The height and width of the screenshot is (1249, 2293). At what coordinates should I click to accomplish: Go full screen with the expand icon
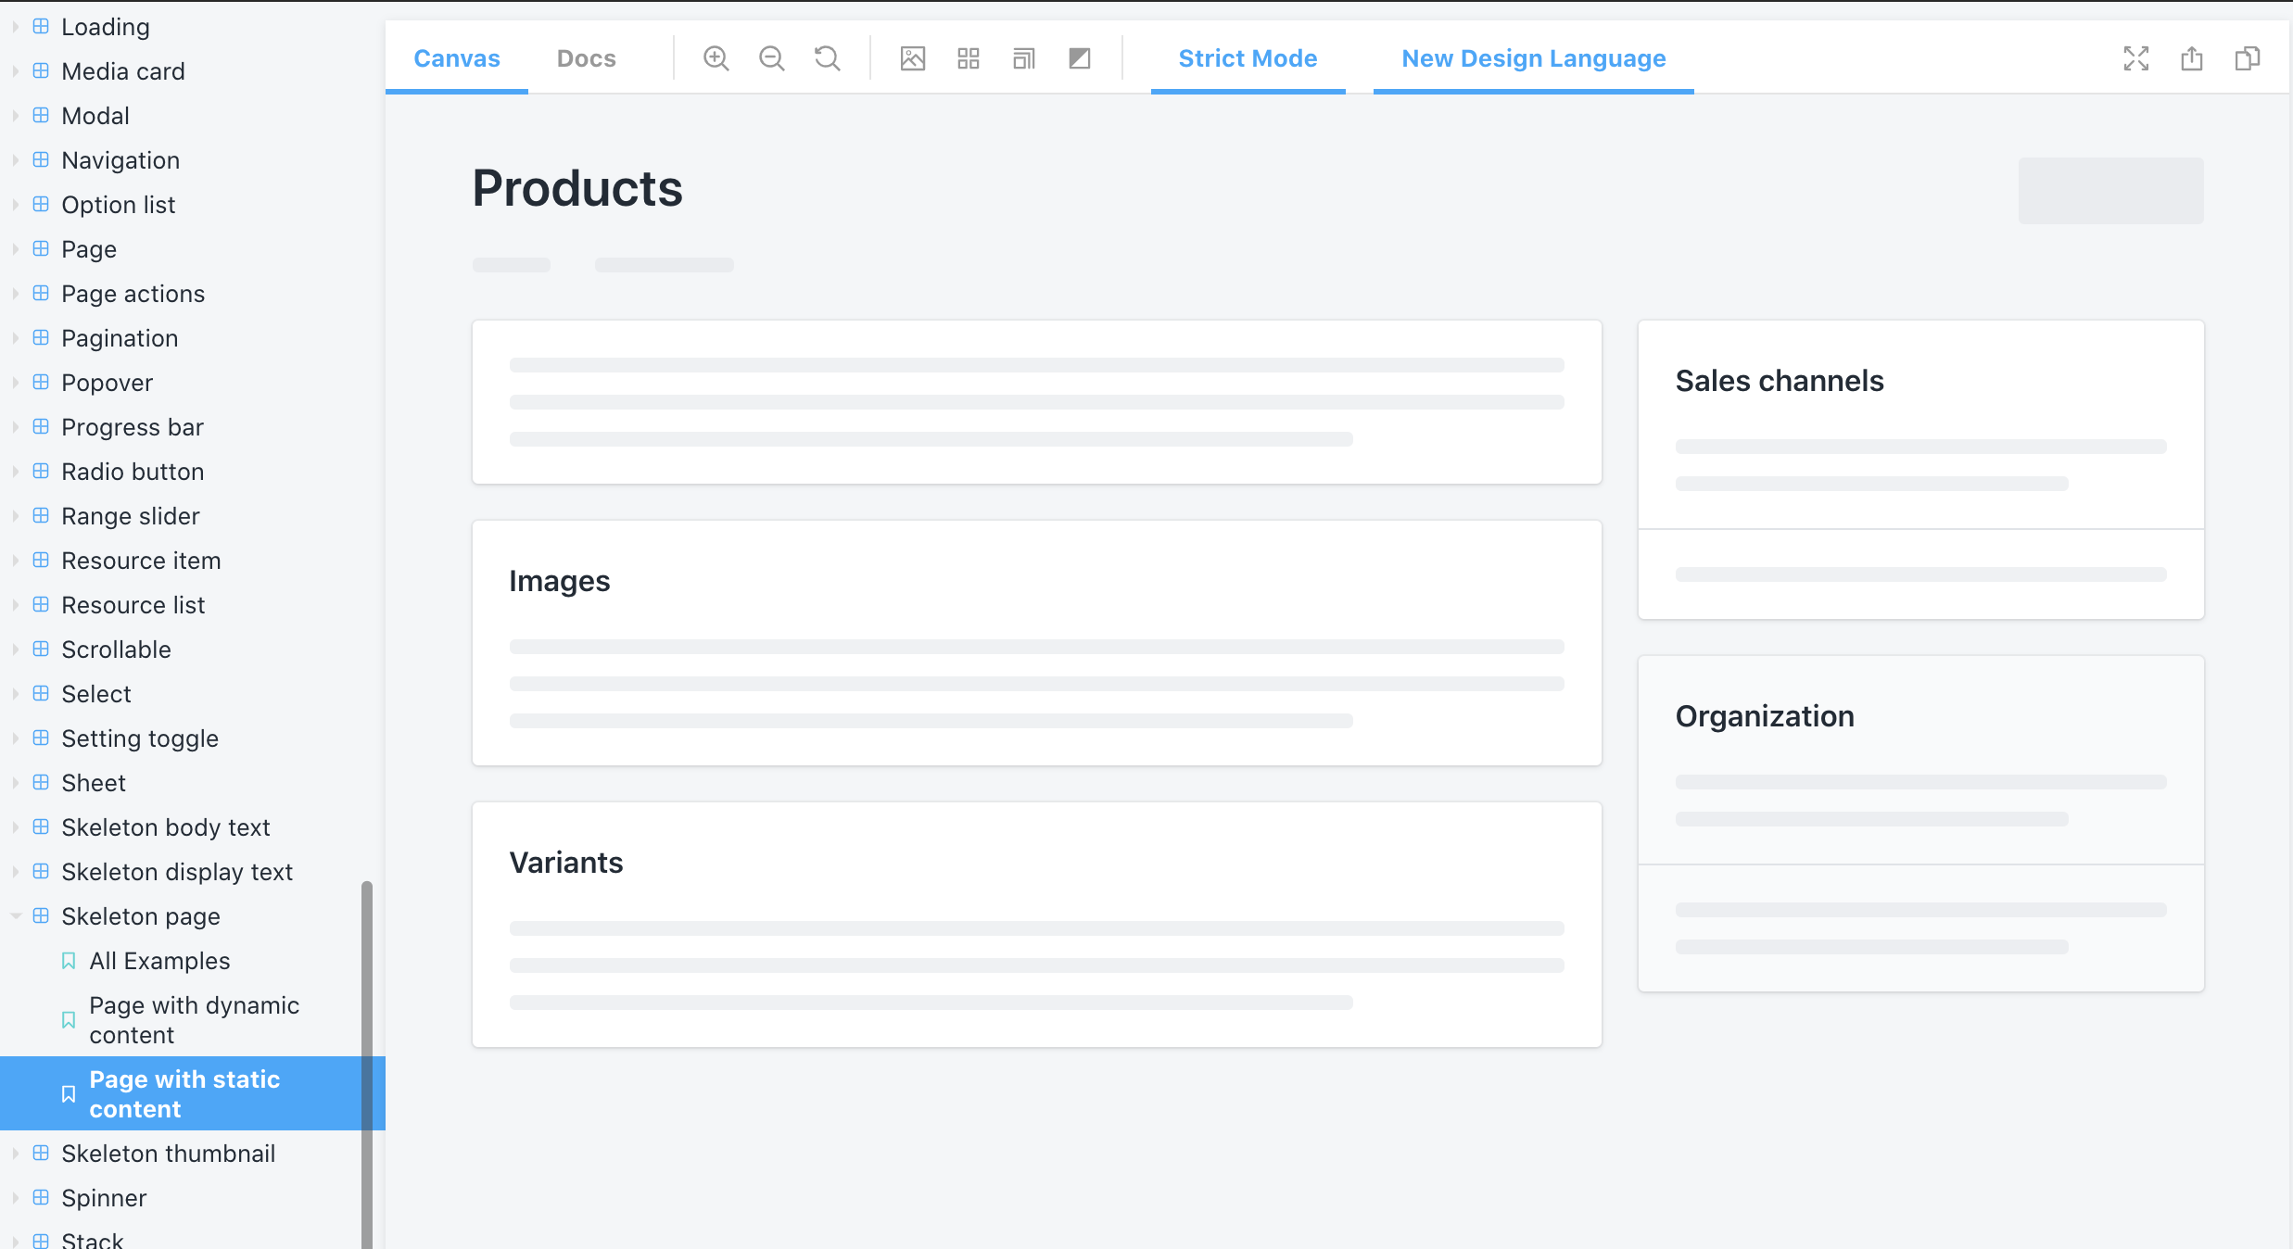pyautogui.click(x=2136, y=58)
